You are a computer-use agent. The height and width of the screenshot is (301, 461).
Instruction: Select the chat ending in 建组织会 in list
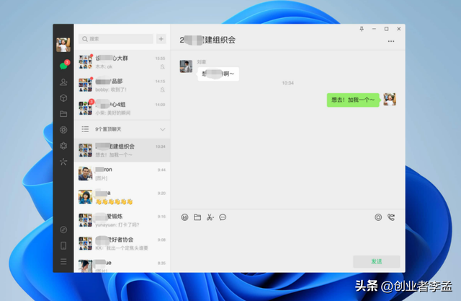click(122, 150)
